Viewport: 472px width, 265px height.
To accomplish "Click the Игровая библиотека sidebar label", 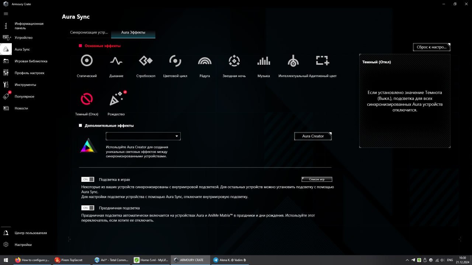I will tap(31, 61).
